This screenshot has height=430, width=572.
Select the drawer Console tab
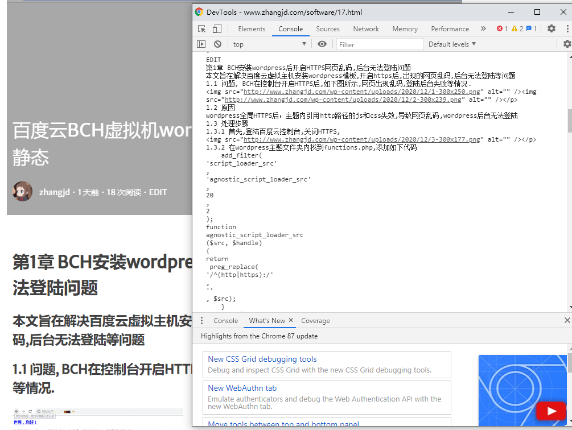pyautogui.click(x=226, y=321)
